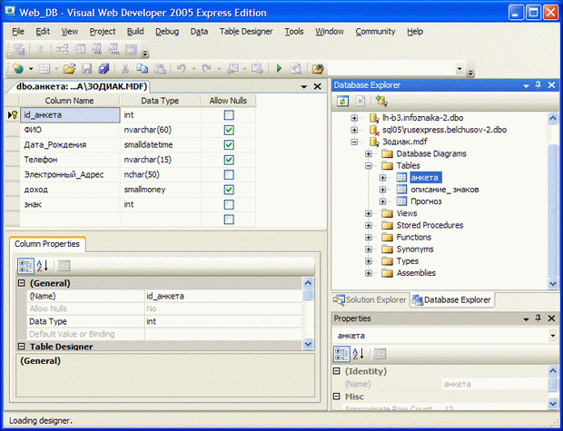Screen dimensions: 563x431
Task: Toggle Allow Nulls checkbox for ФИО column
Action: coord(229,130)
